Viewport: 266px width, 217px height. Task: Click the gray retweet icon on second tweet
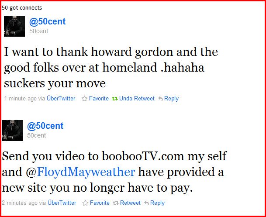pos(116,203)
